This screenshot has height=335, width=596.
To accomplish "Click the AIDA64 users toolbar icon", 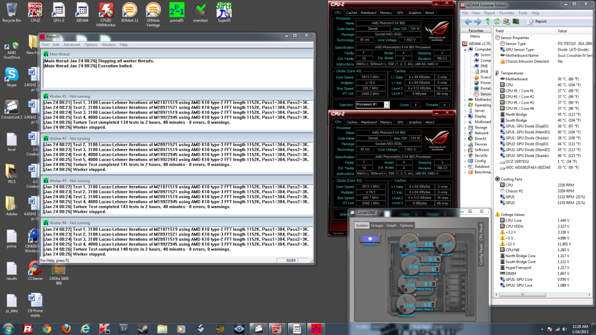I will click(x=506, y=22).
